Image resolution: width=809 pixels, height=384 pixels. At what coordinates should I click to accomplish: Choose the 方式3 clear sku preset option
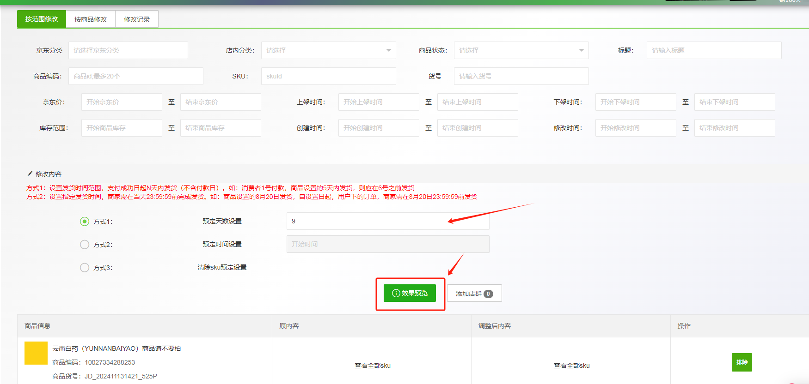[85, 268]
